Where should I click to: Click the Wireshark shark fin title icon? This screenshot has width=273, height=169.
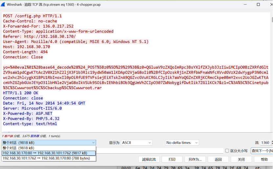coord(3,4)
